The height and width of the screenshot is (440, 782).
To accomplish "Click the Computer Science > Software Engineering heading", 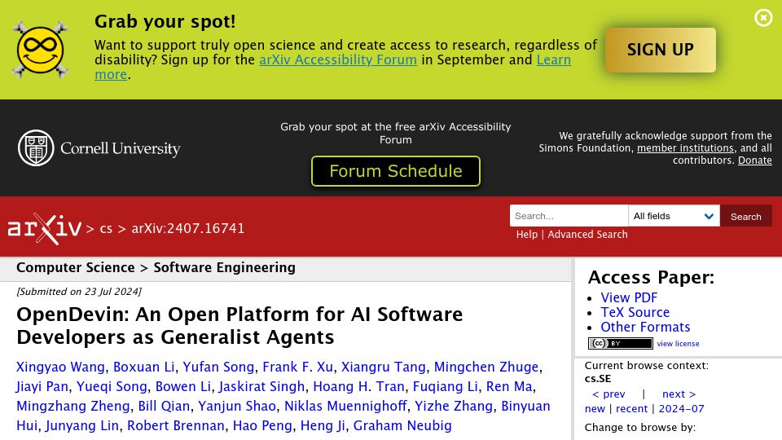I will 156,268.
